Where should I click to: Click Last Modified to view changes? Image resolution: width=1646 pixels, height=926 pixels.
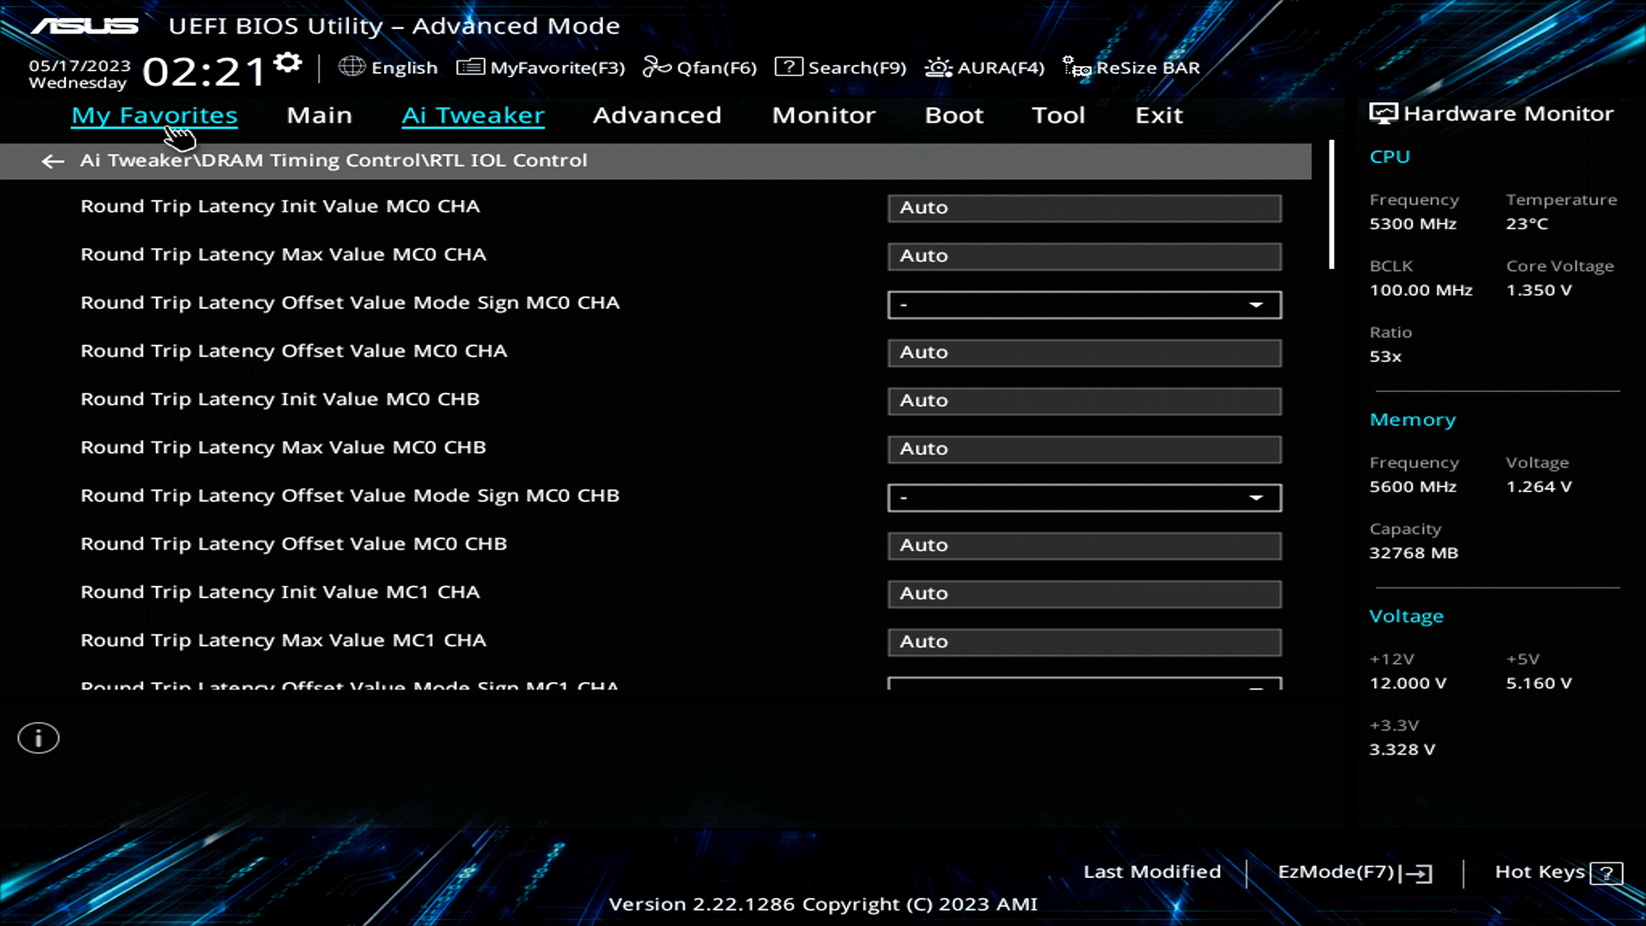pos(1152,871)
